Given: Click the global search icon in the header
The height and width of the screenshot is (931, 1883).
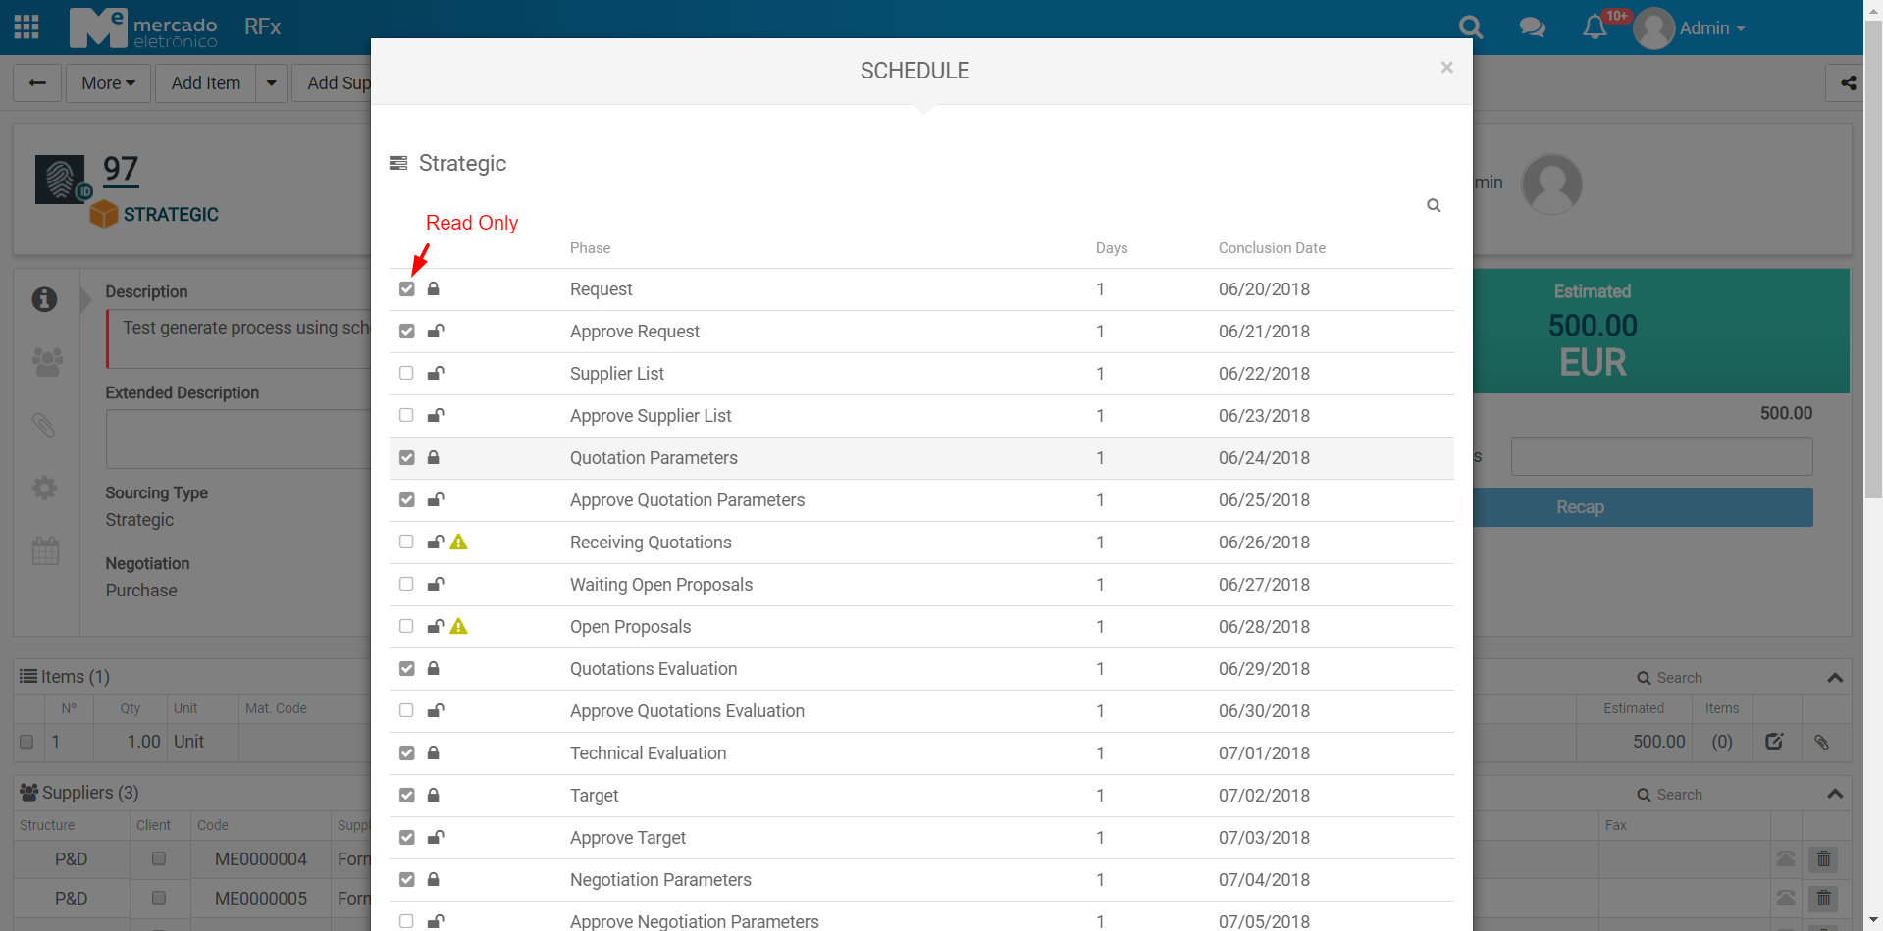Looking at the screenshot, I should point(1470,27).
